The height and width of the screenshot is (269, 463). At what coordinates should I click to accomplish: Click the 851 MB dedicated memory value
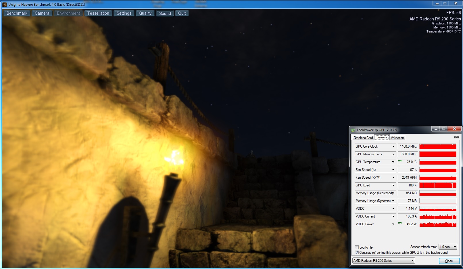(x=408, y=193)
